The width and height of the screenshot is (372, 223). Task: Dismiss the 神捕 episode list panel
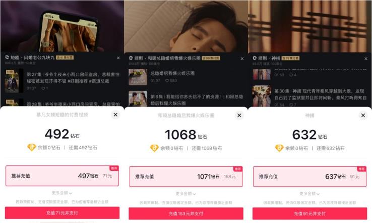tap(366, 59)
